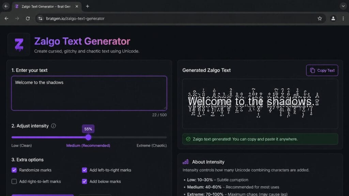Open the browser profile icon
This screenshot has width=349, height=196.
pyautogui.click(x=333, y=18)
